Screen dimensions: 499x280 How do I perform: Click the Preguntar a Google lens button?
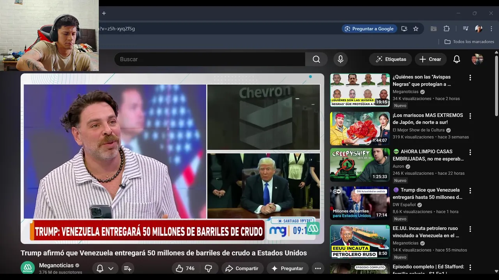point(370,29)
